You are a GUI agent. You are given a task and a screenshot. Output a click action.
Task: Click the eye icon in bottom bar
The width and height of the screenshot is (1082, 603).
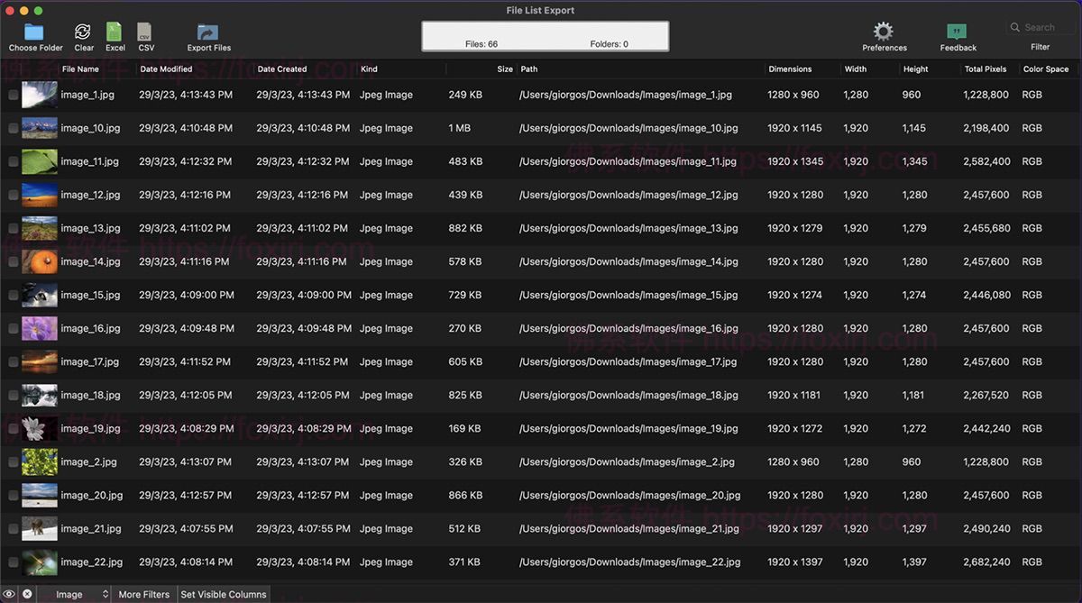click(x=9, y=594)
